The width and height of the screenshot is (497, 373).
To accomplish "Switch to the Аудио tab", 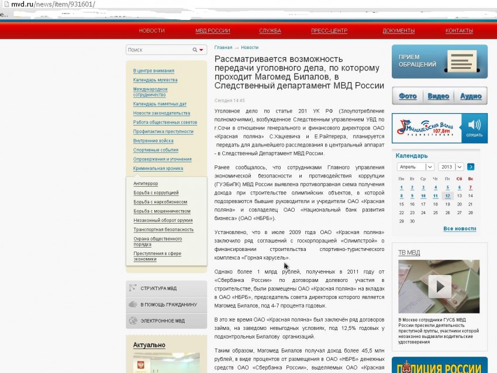I will click(x=471, y=96).
